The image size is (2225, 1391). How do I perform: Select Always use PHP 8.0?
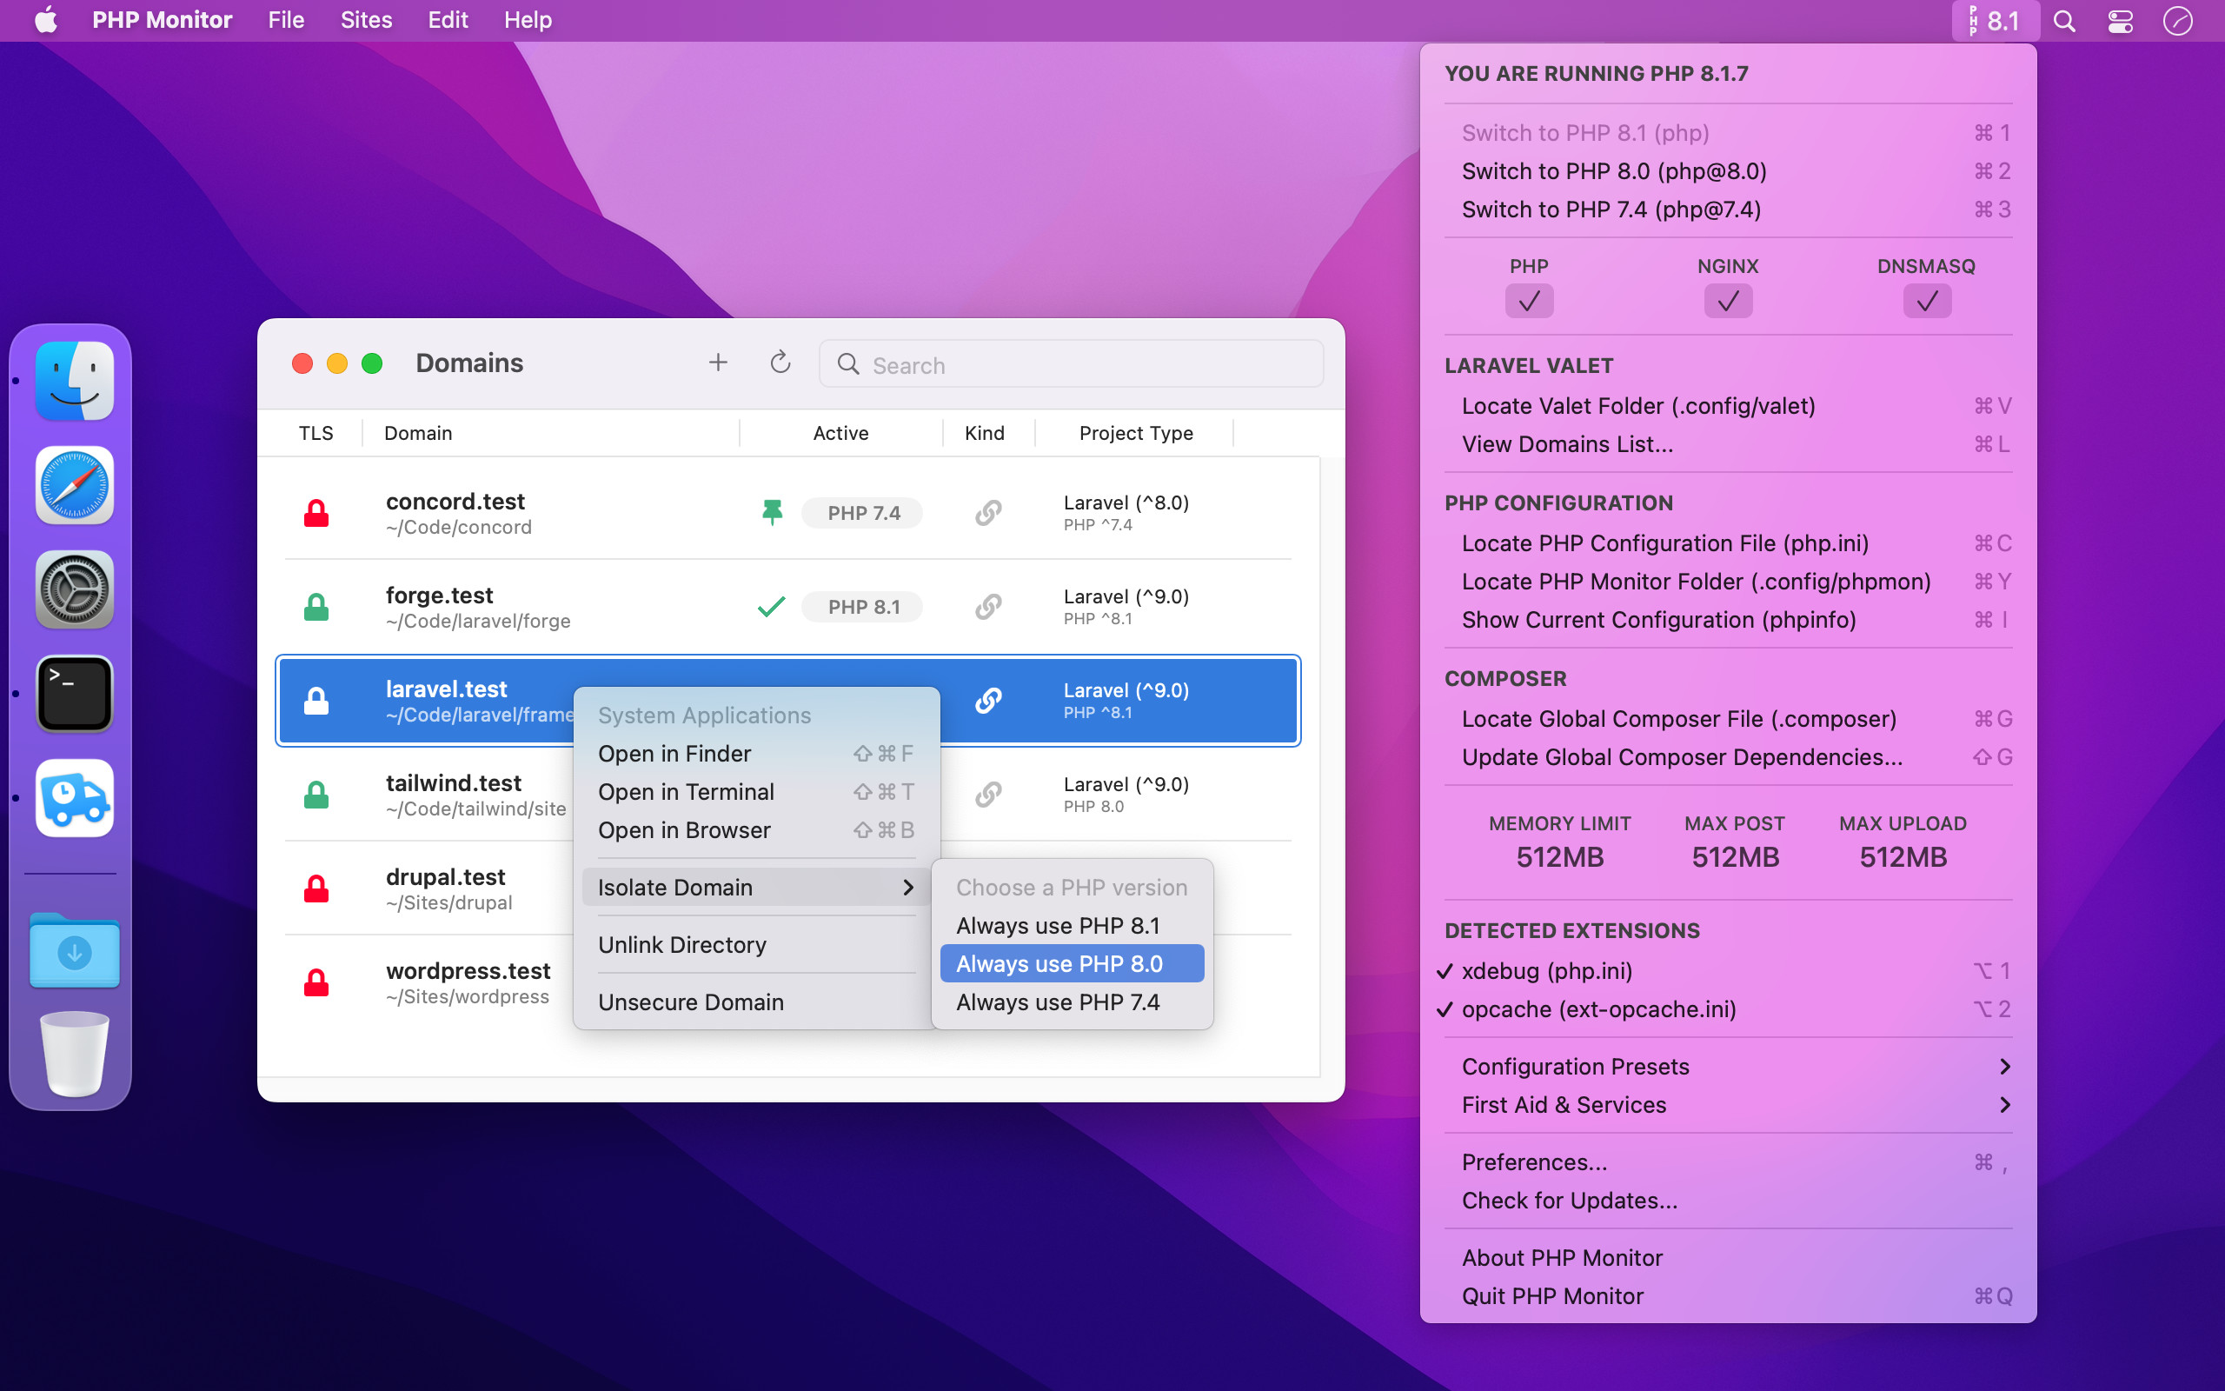[x=1072, y=963]
